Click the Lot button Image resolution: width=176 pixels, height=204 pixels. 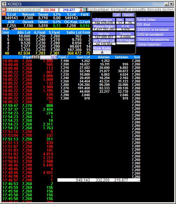coord(117,15)
